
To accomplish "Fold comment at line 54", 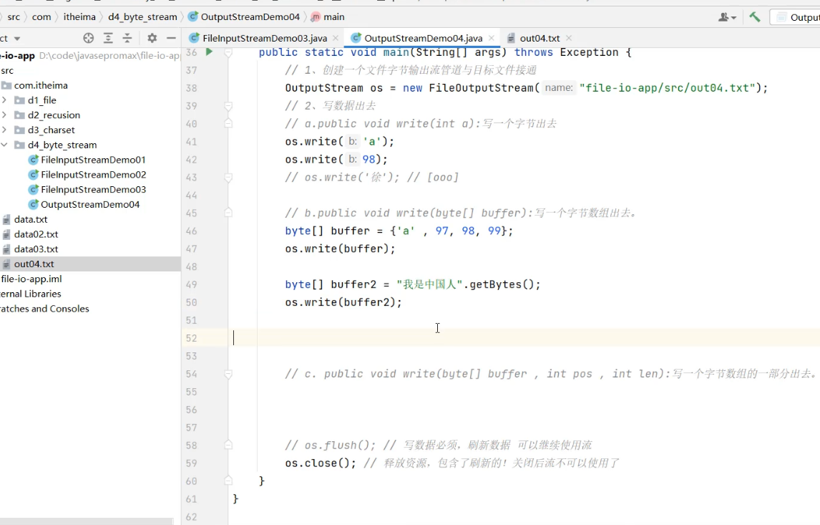I will [x=228, y=374].
